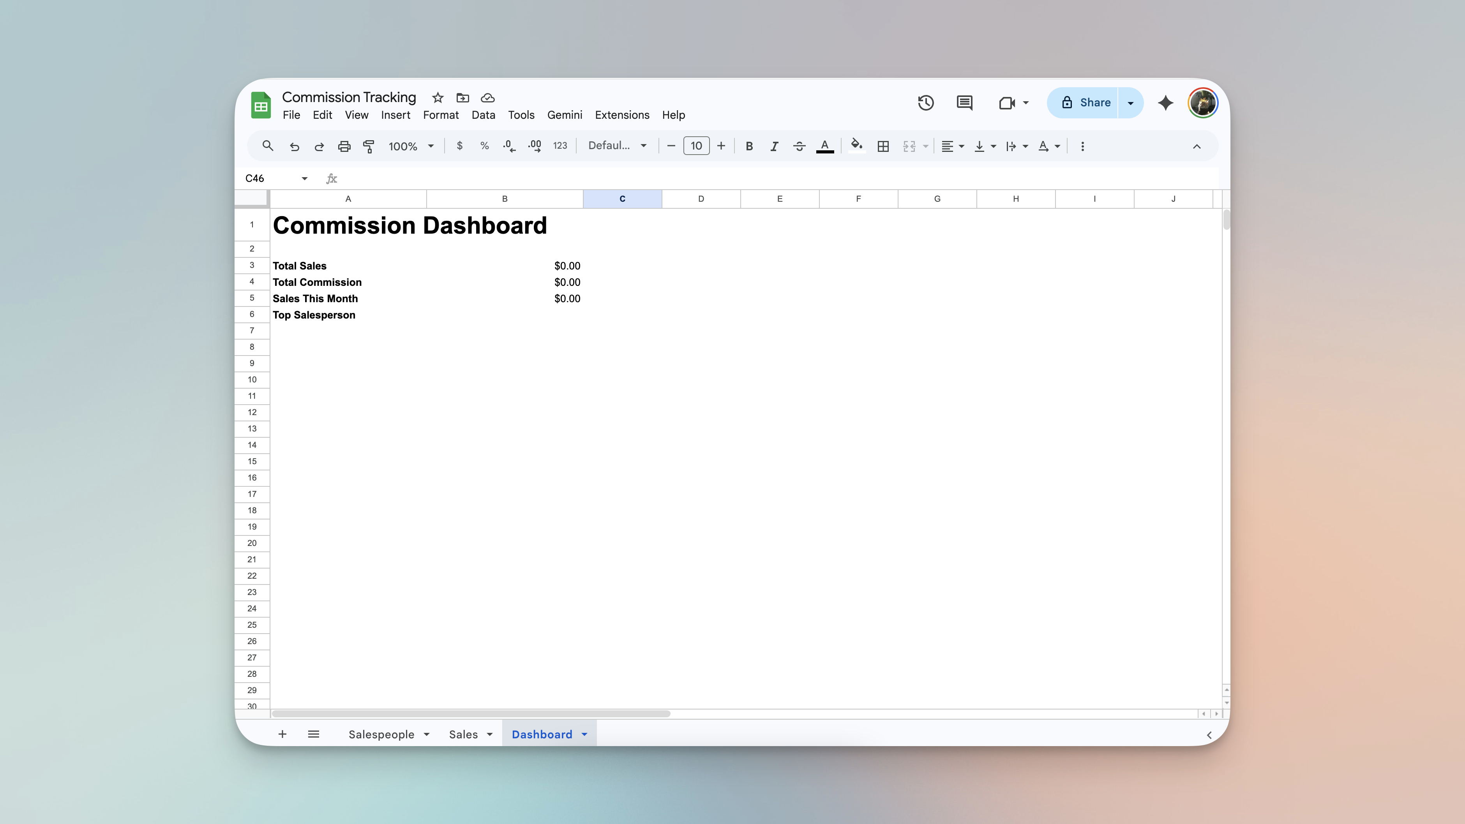Click the borders grid icon
Viewport: 1465px width, 824px height.
pos(883,146)
